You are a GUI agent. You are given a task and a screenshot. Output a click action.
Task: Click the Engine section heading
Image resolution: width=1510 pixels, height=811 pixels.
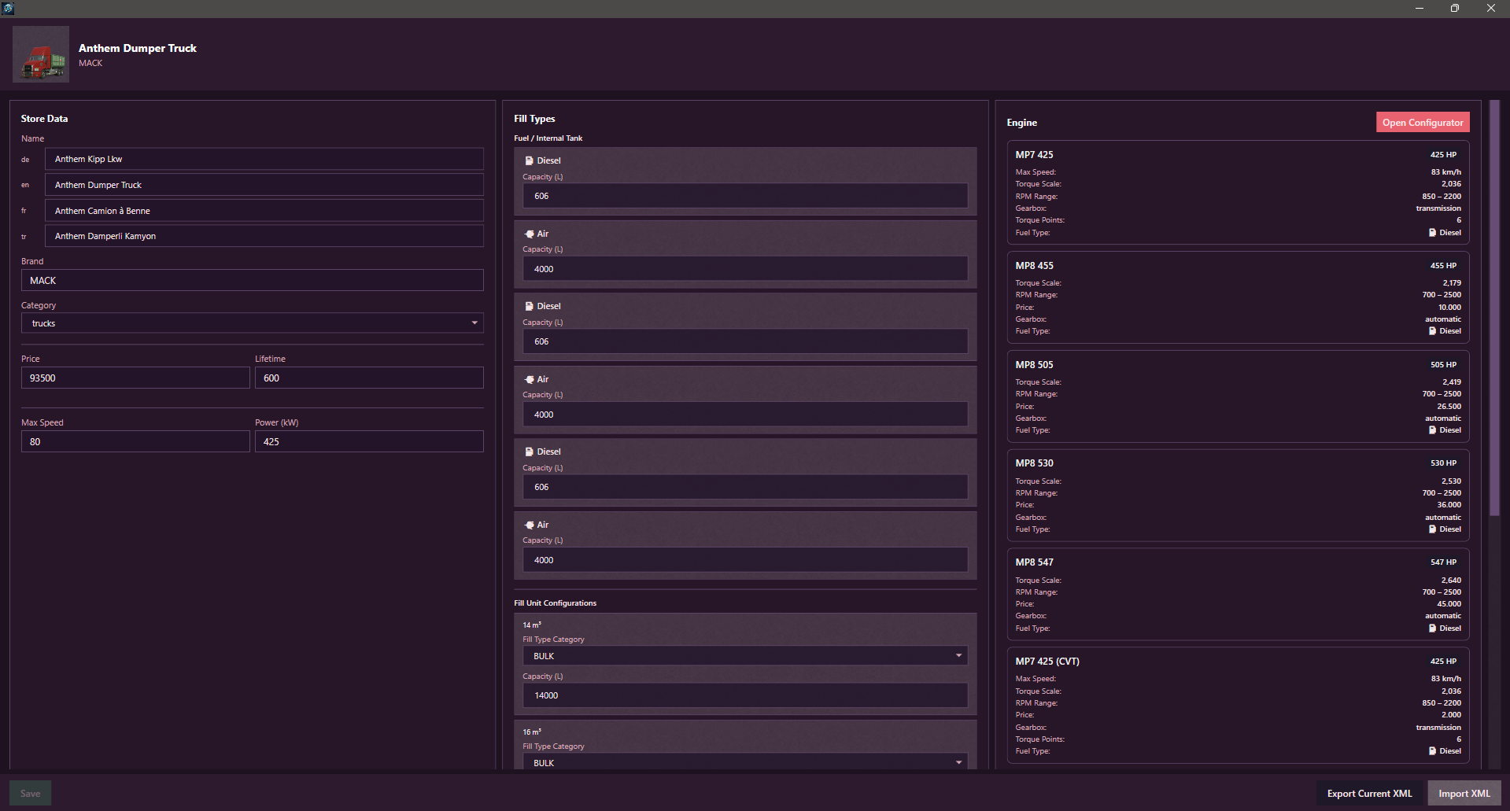(1022, 123)
